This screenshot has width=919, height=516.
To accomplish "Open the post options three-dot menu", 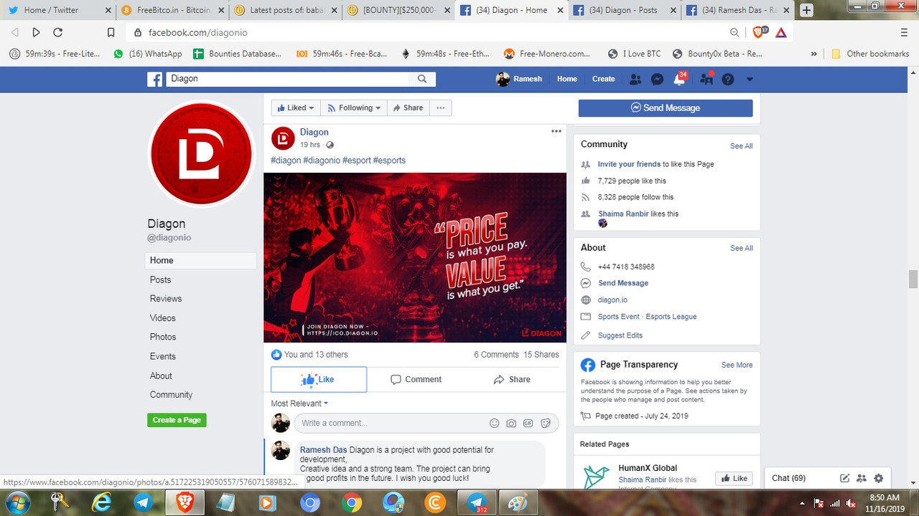I will click(556, 131).
